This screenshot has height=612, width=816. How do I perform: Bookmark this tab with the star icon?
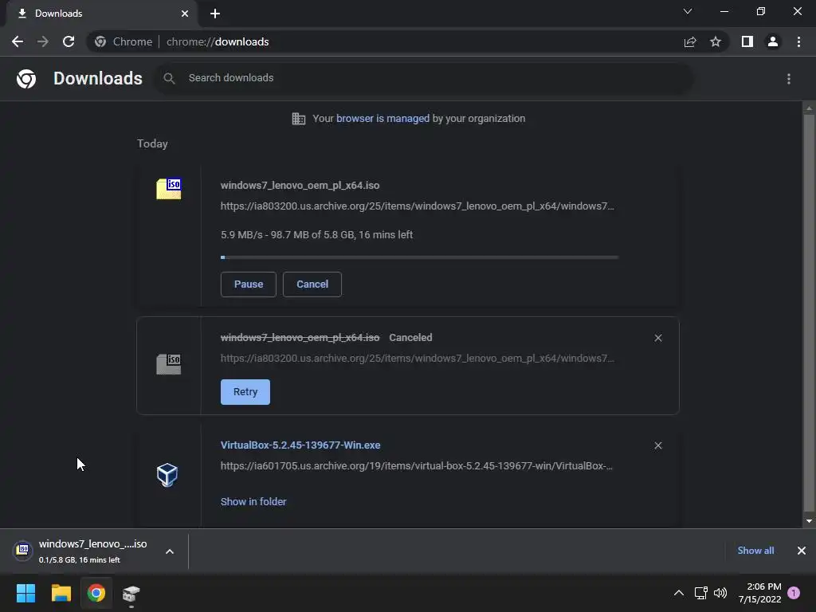point(716,41)
